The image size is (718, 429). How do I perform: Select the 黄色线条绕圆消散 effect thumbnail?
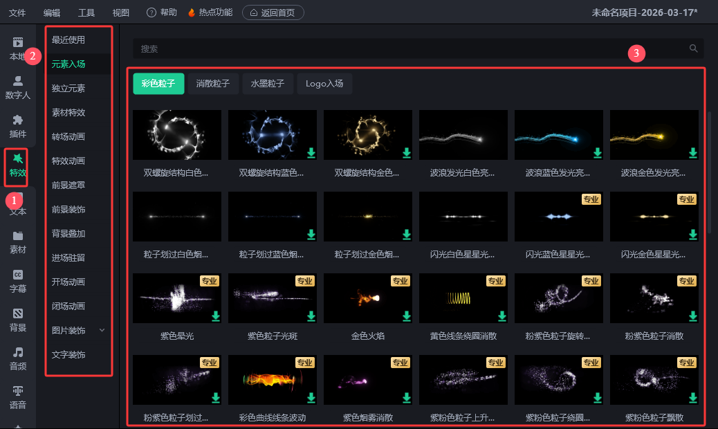[463, 298]
